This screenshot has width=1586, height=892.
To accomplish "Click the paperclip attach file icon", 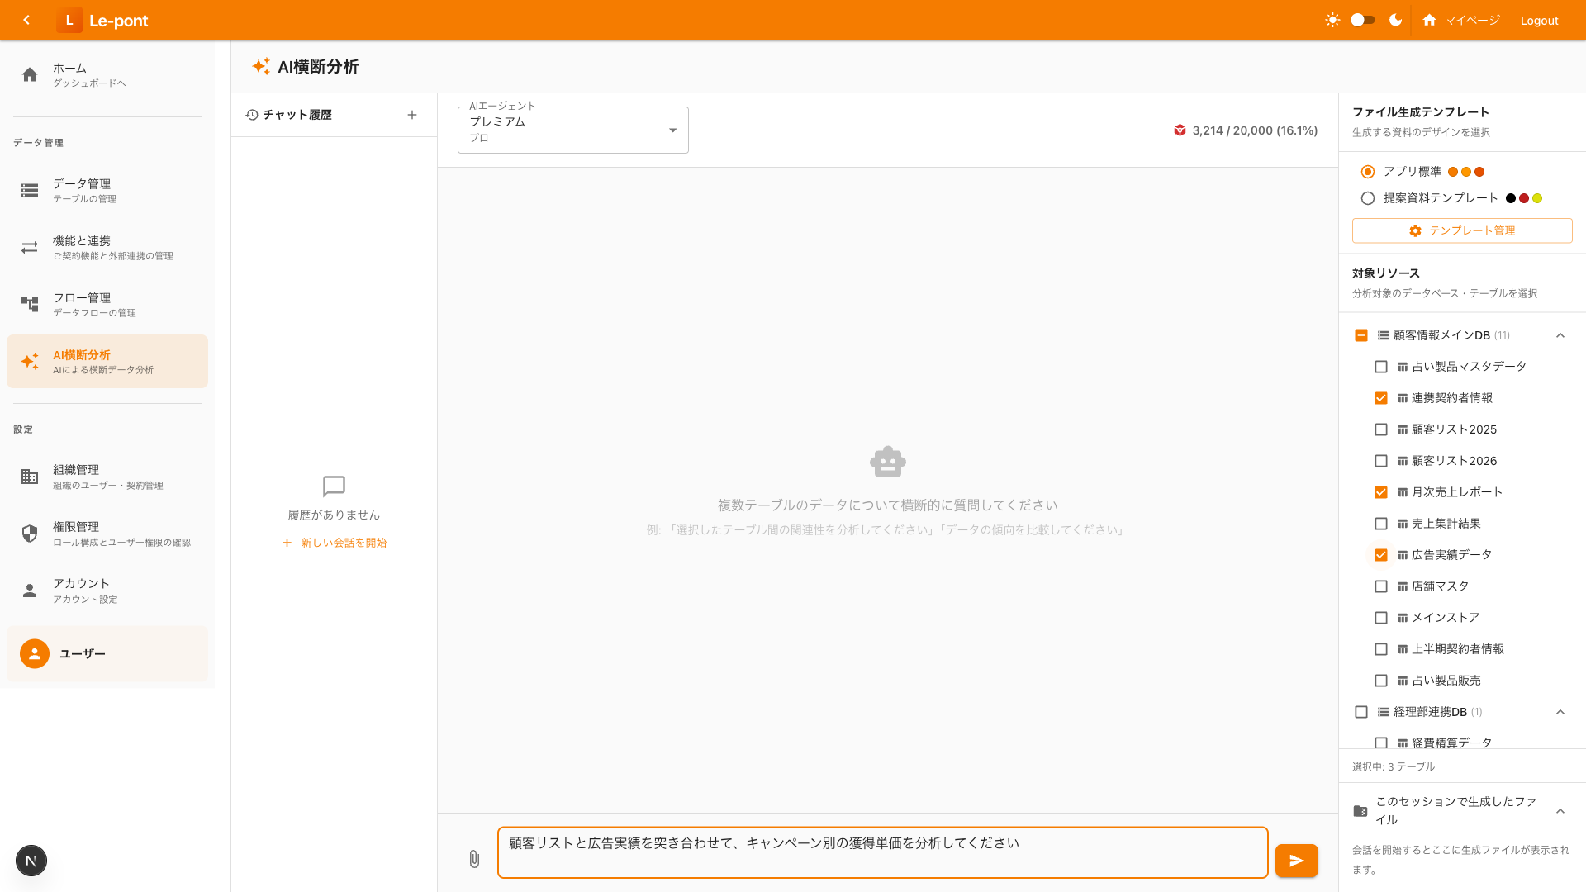I will click(474, 859).
